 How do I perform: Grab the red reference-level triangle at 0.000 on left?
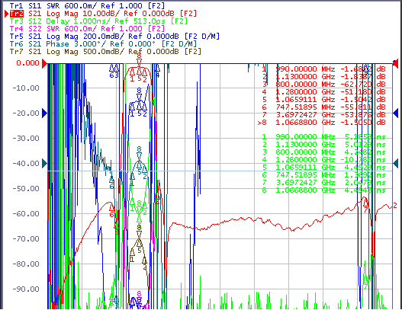tap(45, 63)
